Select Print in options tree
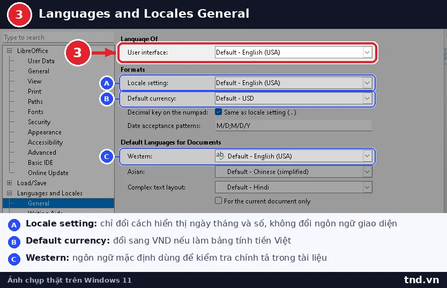 click(x=34, y=92)
